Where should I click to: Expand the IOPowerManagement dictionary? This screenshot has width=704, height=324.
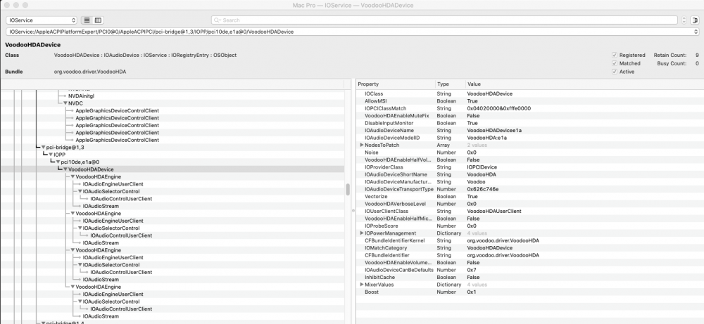(361, 233)
